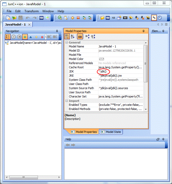Click the black SC icon
172x184 pixels.
tap(125, 18)
